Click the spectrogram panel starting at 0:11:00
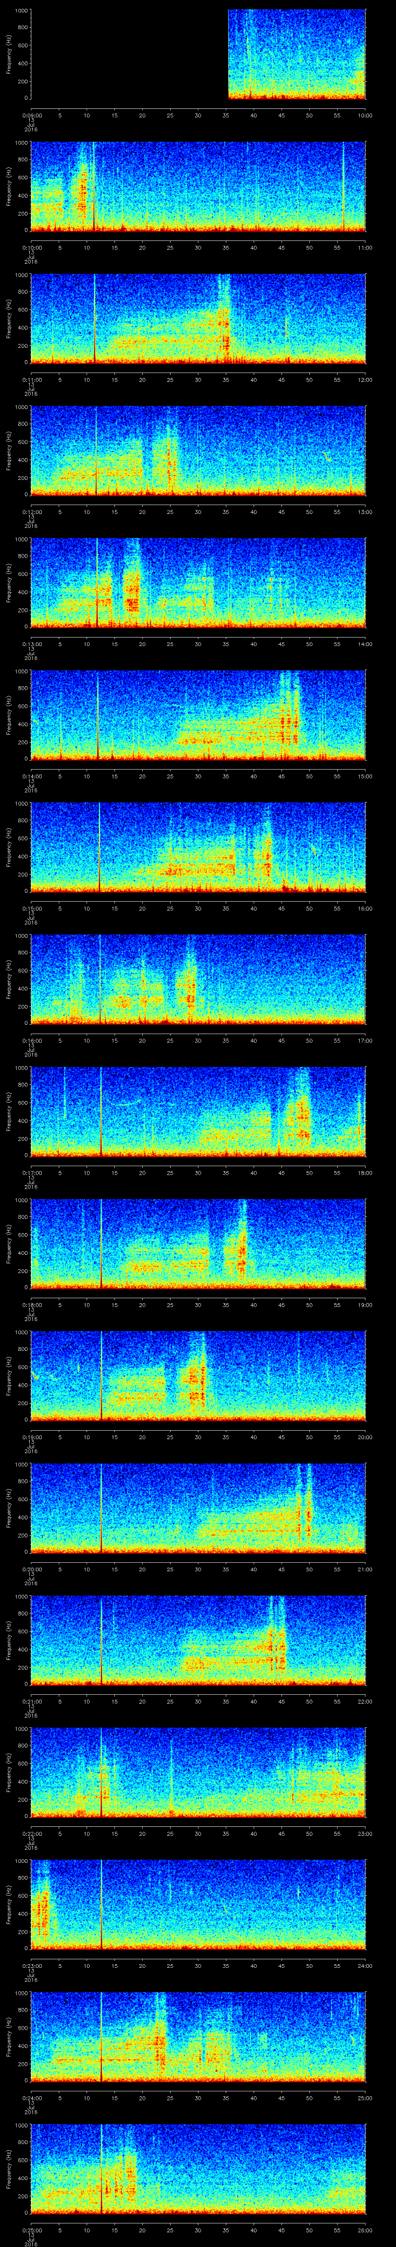396x2247 pixels. (198, 318)
